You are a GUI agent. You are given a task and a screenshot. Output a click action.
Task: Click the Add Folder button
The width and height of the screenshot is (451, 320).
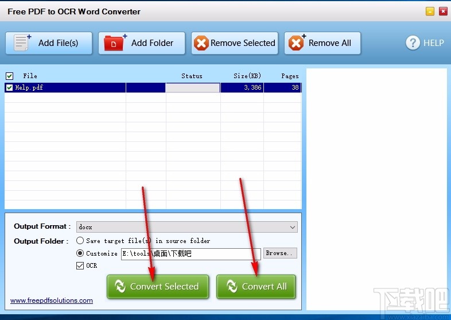[x=142, y=43]
